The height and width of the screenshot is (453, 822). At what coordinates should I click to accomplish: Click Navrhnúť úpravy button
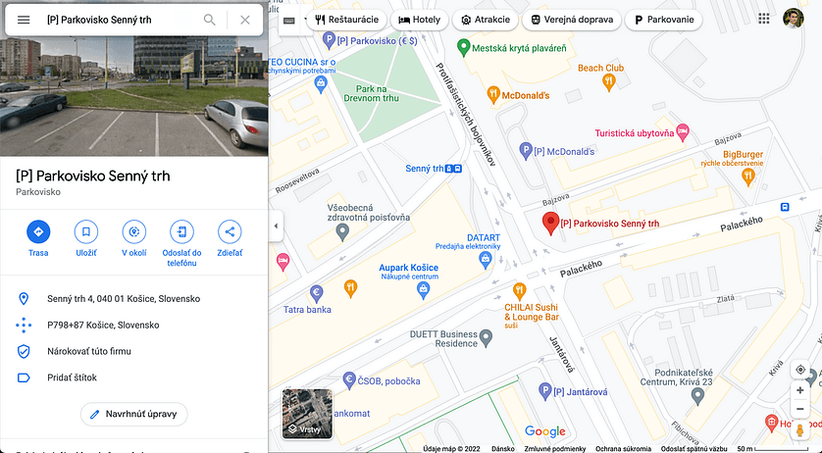(x=134, y=414)
